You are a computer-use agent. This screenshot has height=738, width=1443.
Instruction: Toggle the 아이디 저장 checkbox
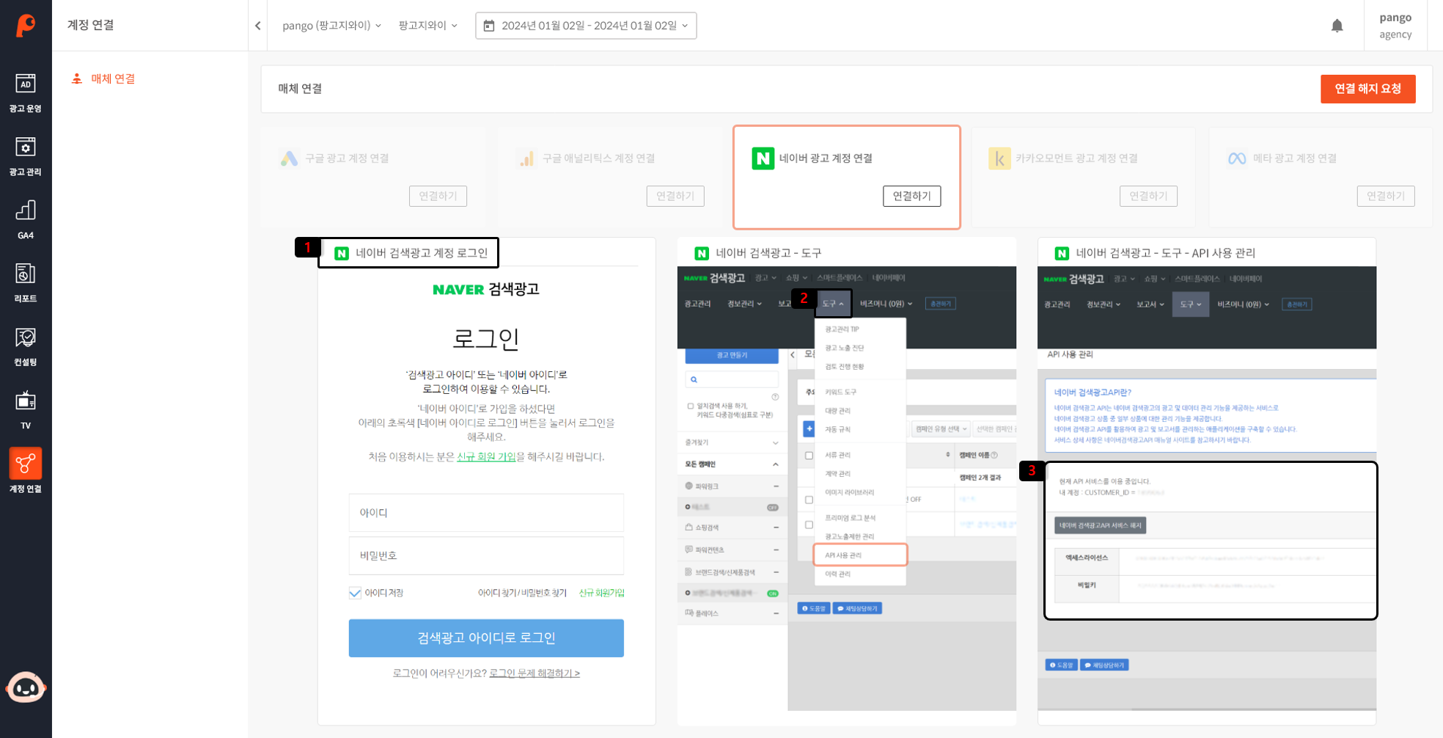pos(355,593)
